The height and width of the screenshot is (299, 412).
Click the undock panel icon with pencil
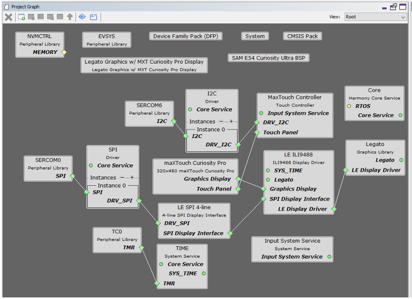[394, 6]
